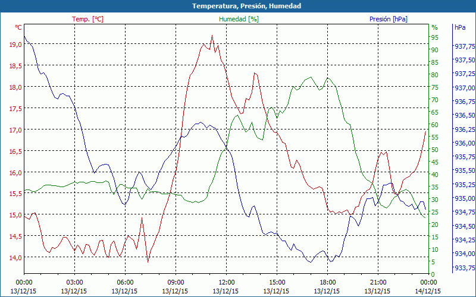Click the blue 'Presión [hPa]' legend label

(389, 19)
